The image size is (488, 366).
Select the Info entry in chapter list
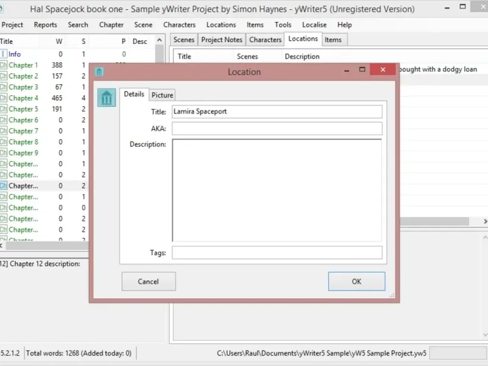coord(14,54)
